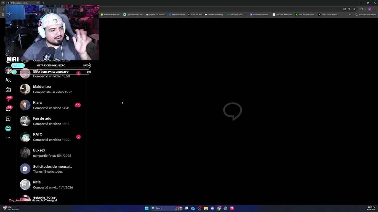378x212 pixels.
Task: Open a new browser tab
Action: 43,3
